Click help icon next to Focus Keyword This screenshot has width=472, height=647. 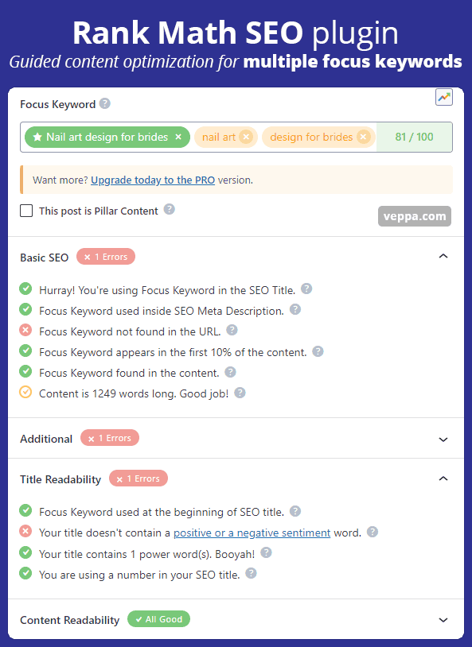click(x=105, y=103)
